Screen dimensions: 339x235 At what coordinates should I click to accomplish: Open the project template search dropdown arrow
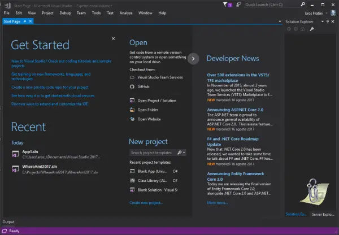[184, 153]
